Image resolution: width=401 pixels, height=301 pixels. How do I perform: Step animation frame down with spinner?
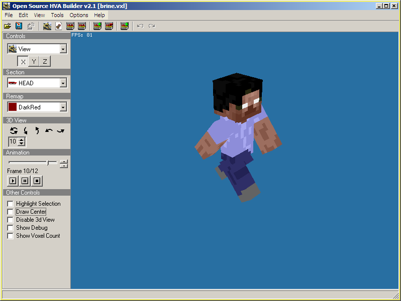pos(64,166)
